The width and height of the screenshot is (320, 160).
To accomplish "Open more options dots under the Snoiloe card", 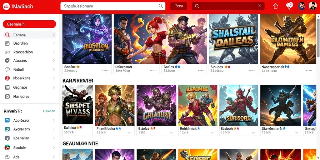I will (105, 71).
